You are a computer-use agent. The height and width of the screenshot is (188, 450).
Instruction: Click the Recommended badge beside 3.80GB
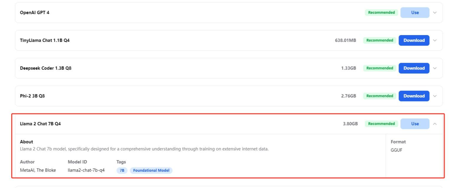(x=381, y=124)
